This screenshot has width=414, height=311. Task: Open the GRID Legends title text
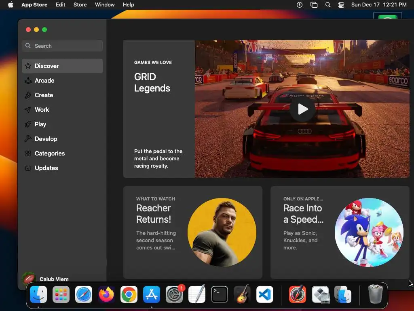click(152, 83)
